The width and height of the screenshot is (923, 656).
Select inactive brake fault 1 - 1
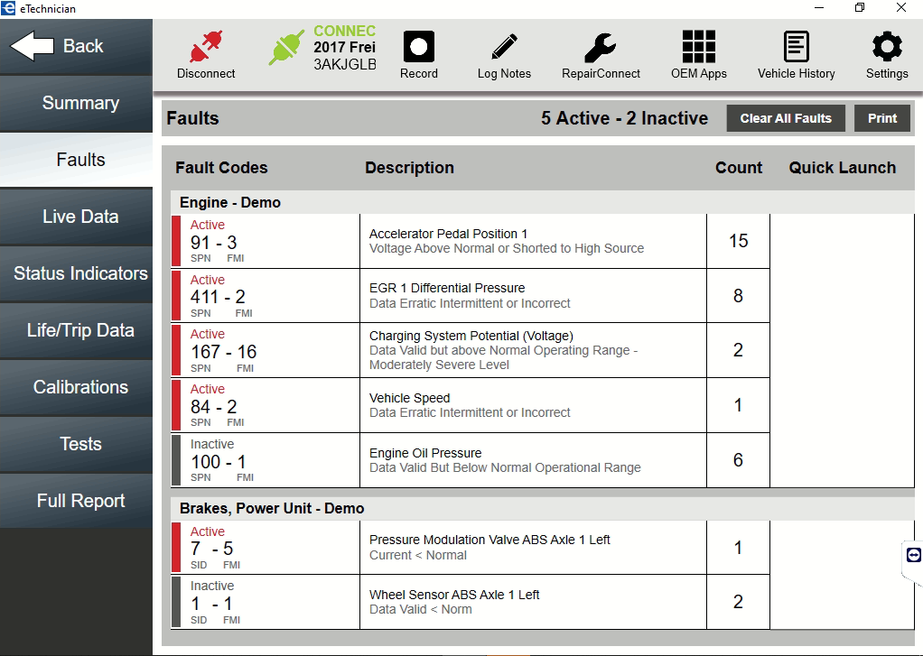coord(211,604)
